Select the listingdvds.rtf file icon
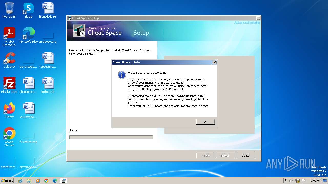The image size is (328, 184). (x=48, y=10)
